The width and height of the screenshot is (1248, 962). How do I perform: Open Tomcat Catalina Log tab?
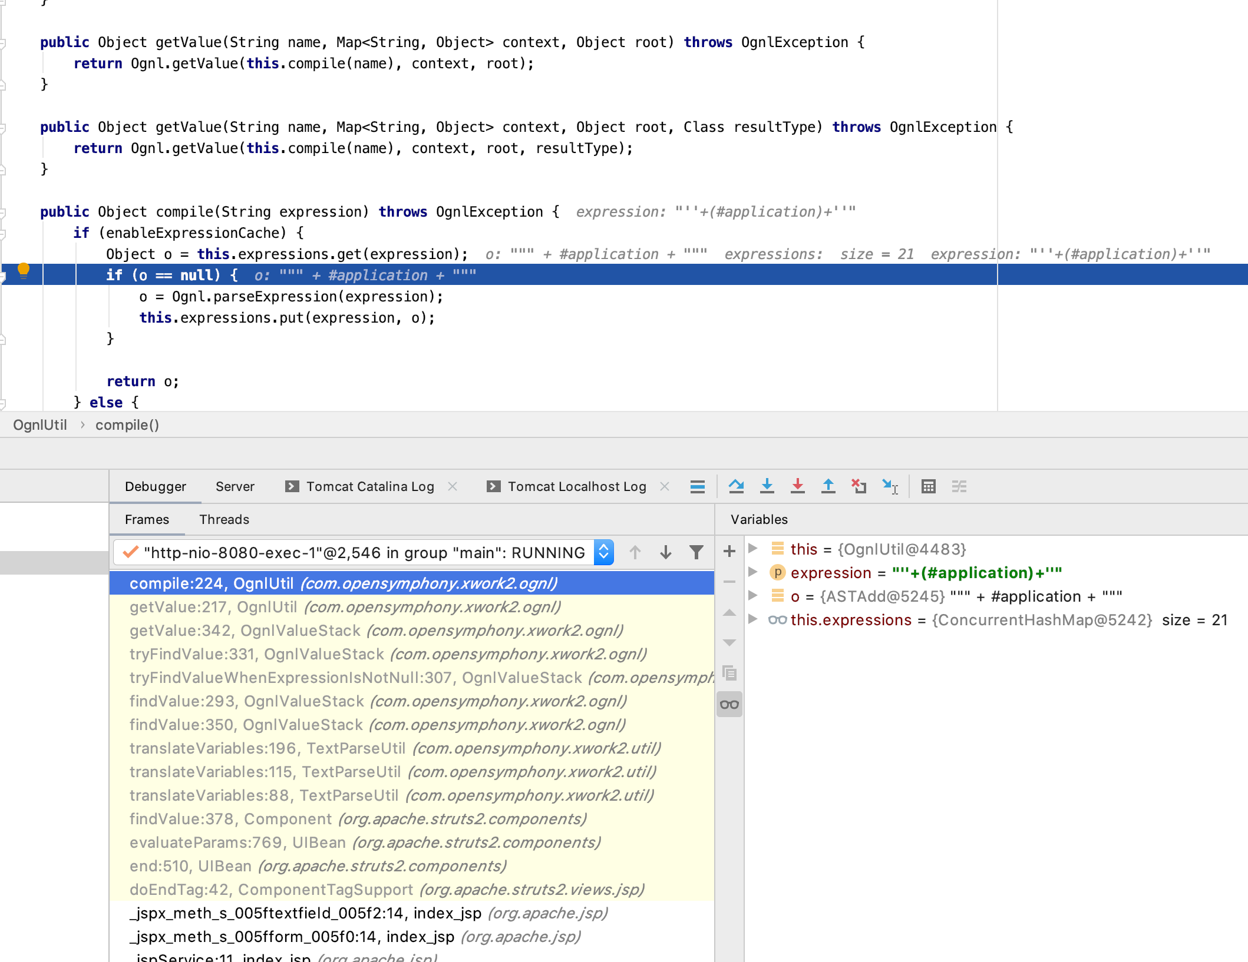(x=370, y=486)
